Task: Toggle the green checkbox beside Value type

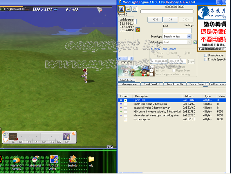Action: (x=195, y=42)
